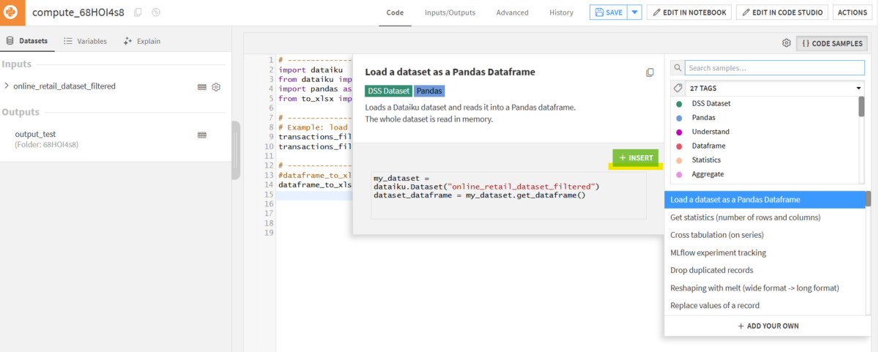
Task: Copy the recipe name icon next to compute_68HOl4s8
Action: point(138,12)
